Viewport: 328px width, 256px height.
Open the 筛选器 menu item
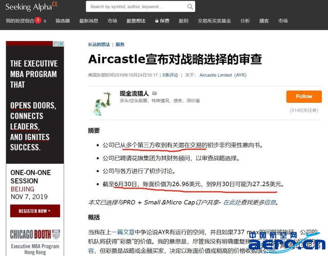click(x=63, y=21)
